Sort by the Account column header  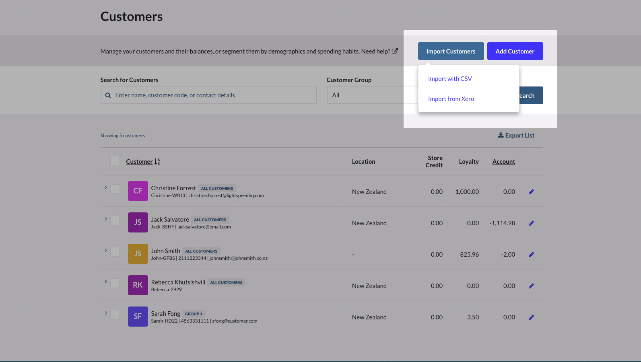coord(503,162)
